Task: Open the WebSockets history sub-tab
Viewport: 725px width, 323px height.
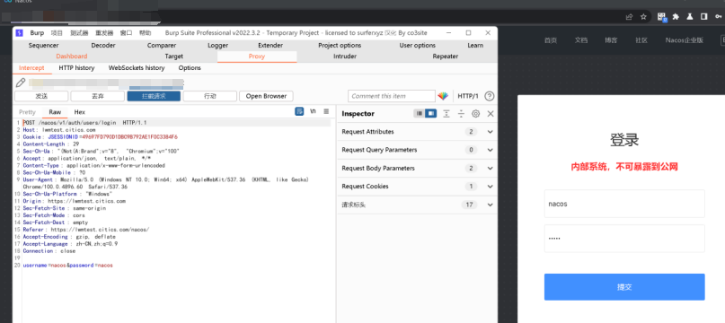Action: coord(137,68)
